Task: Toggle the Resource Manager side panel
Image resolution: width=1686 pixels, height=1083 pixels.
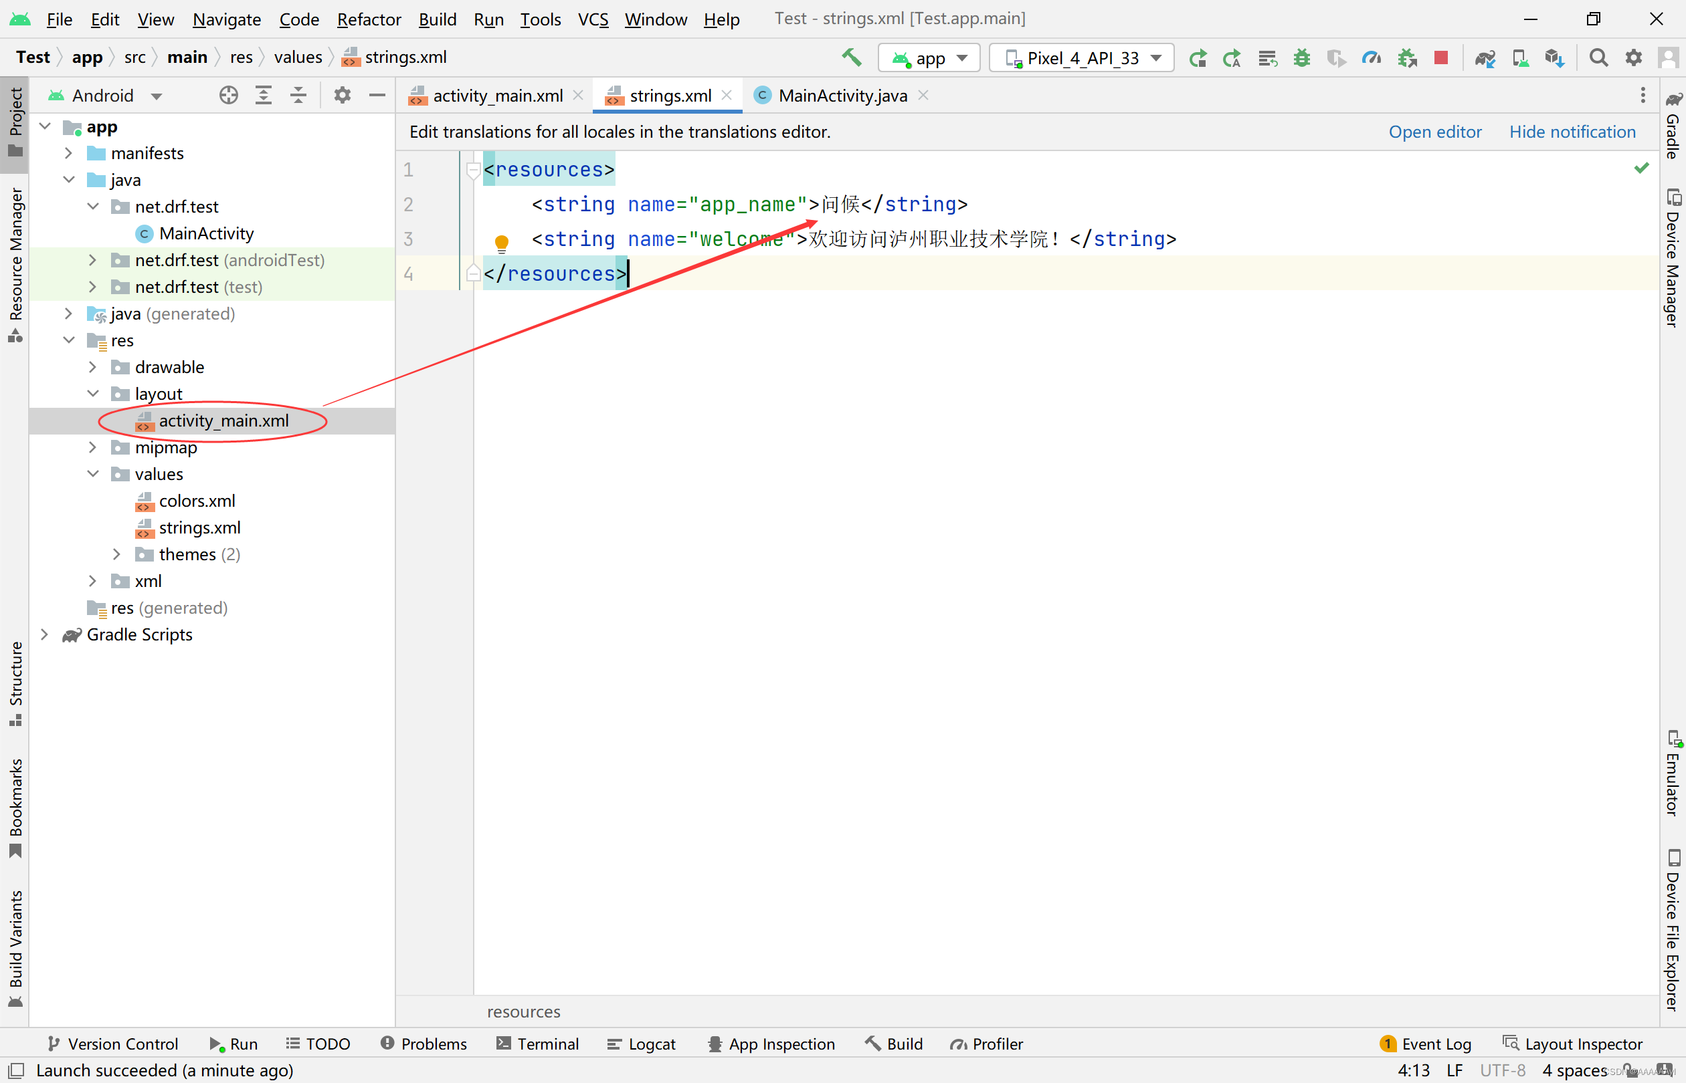Action: click(x=15, y=261)
